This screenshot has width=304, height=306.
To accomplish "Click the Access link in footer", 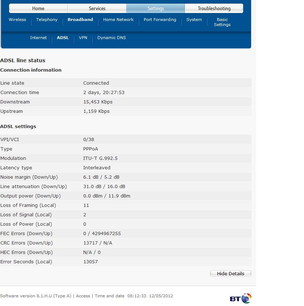I will pyautogui.click(x=83, y=296).
